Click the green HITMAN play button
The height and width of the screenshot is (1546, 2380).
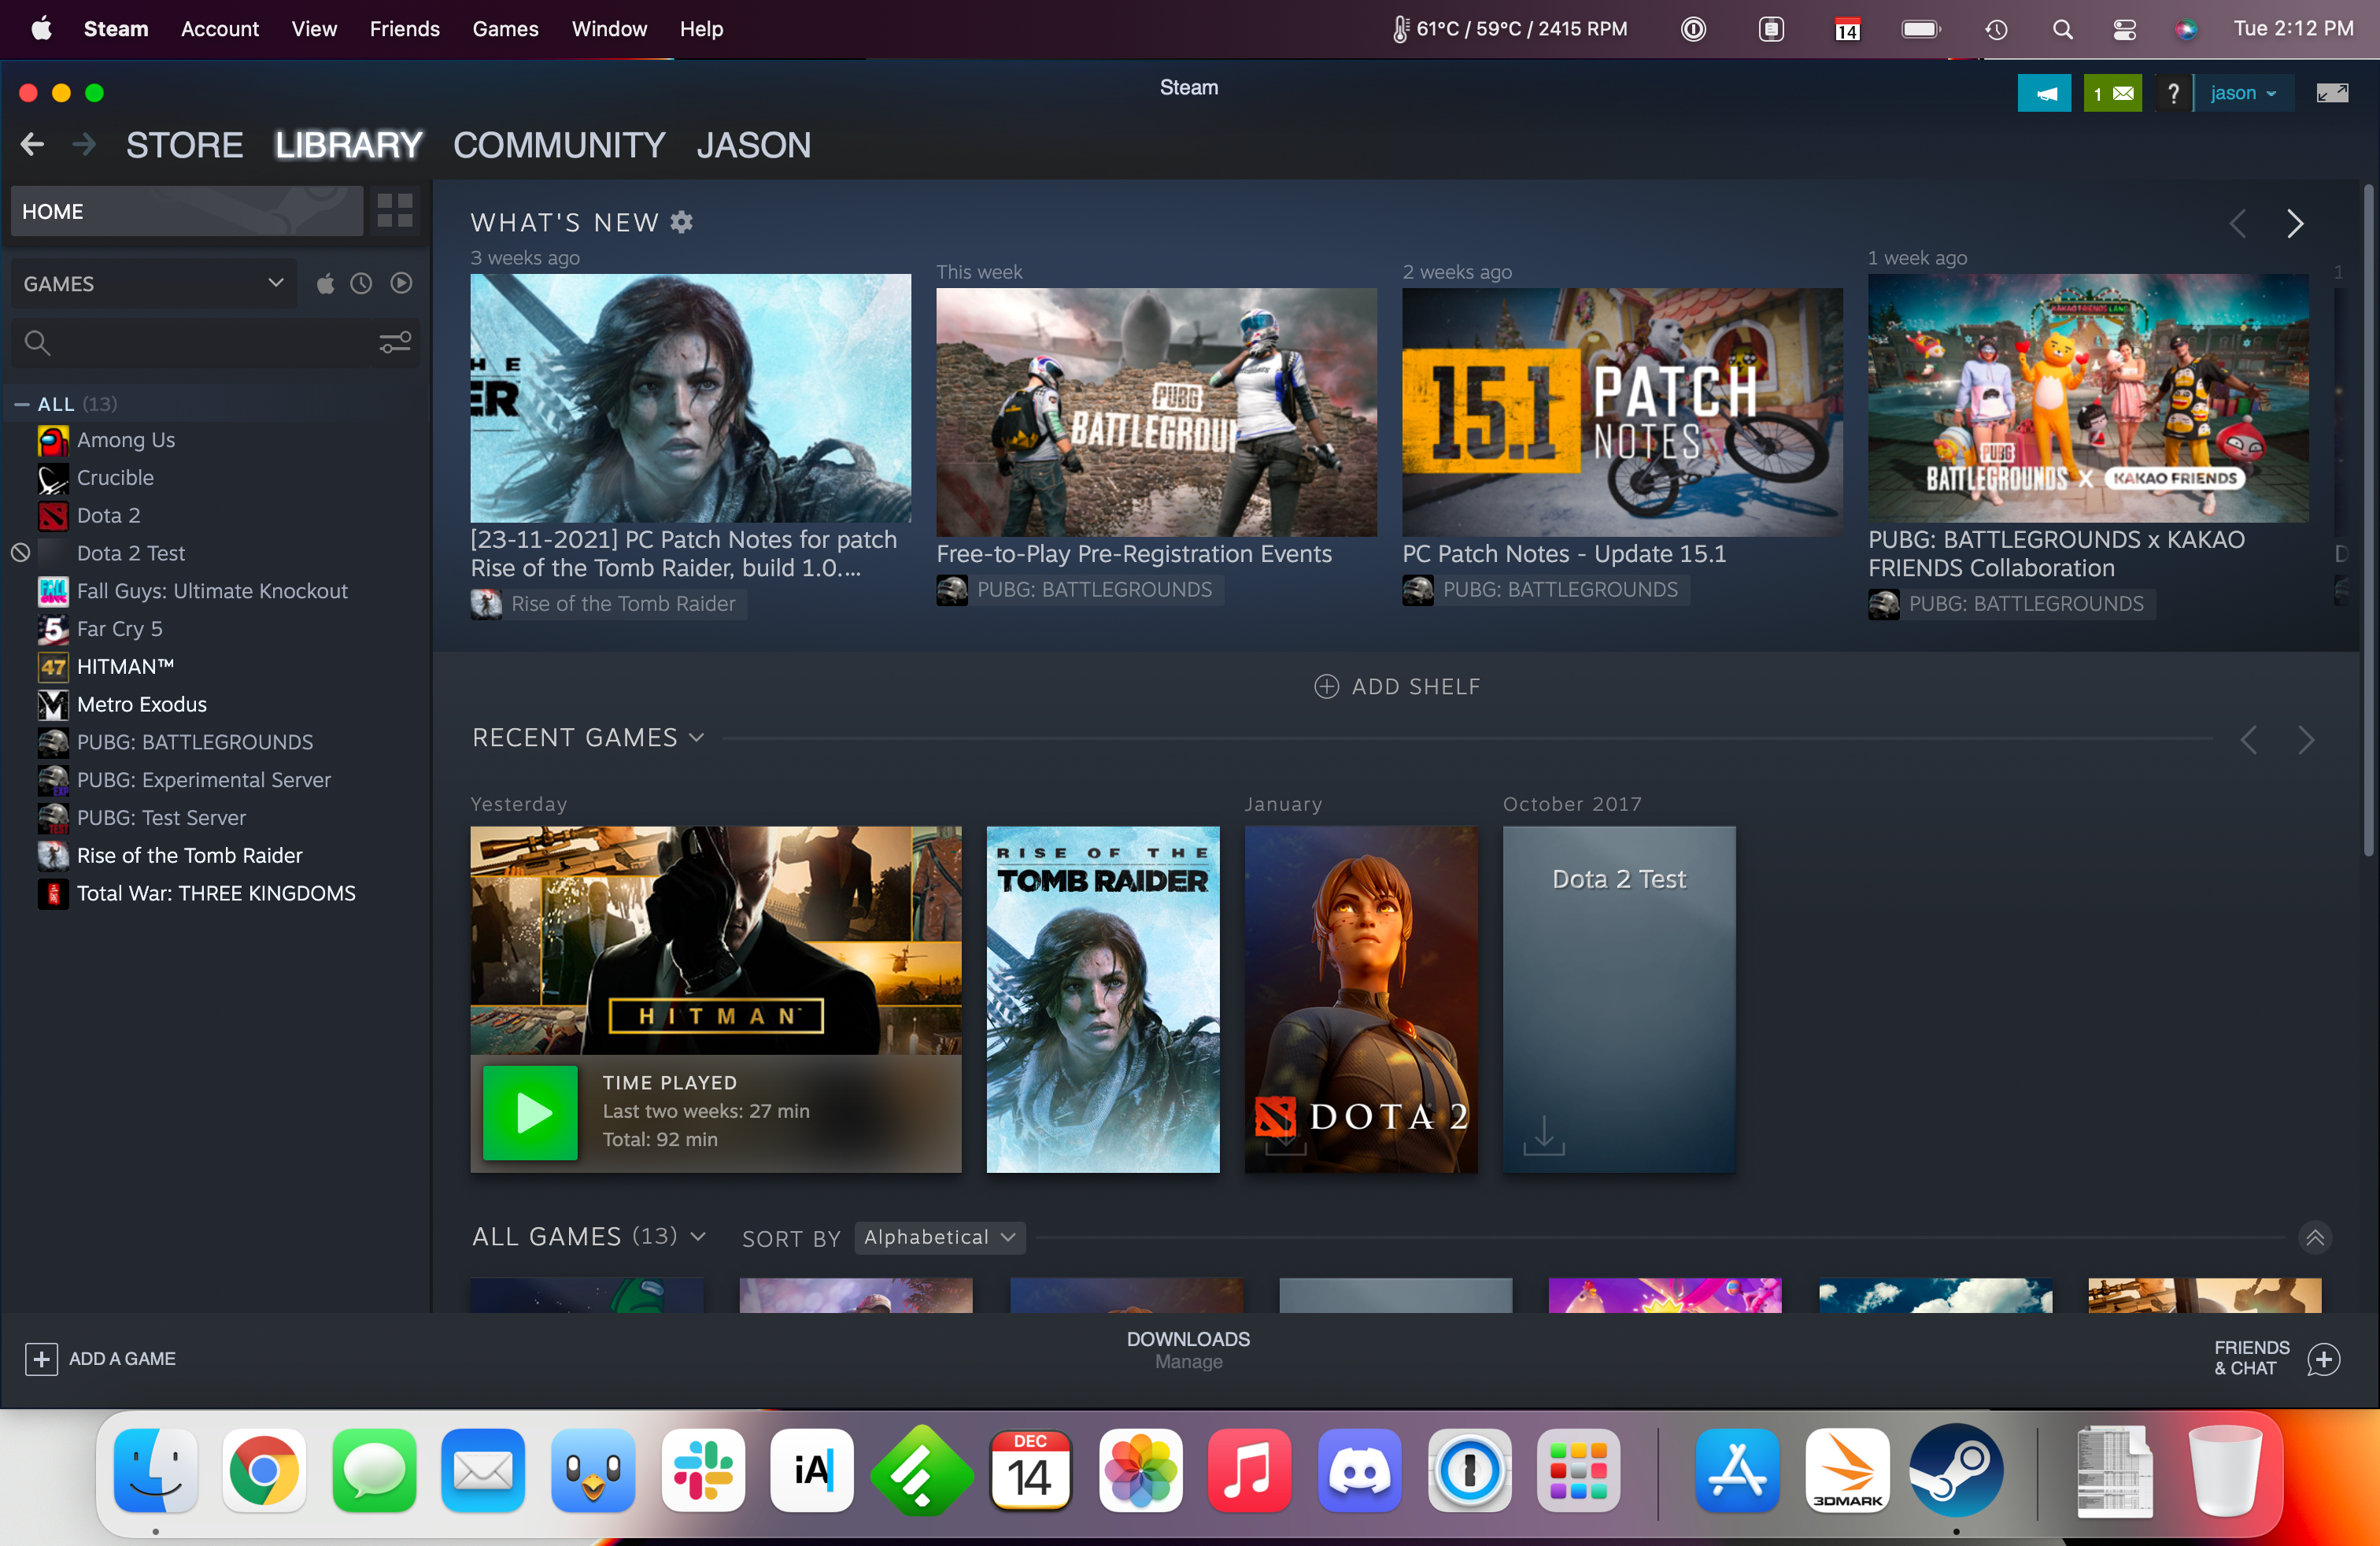click(530, 1112)
